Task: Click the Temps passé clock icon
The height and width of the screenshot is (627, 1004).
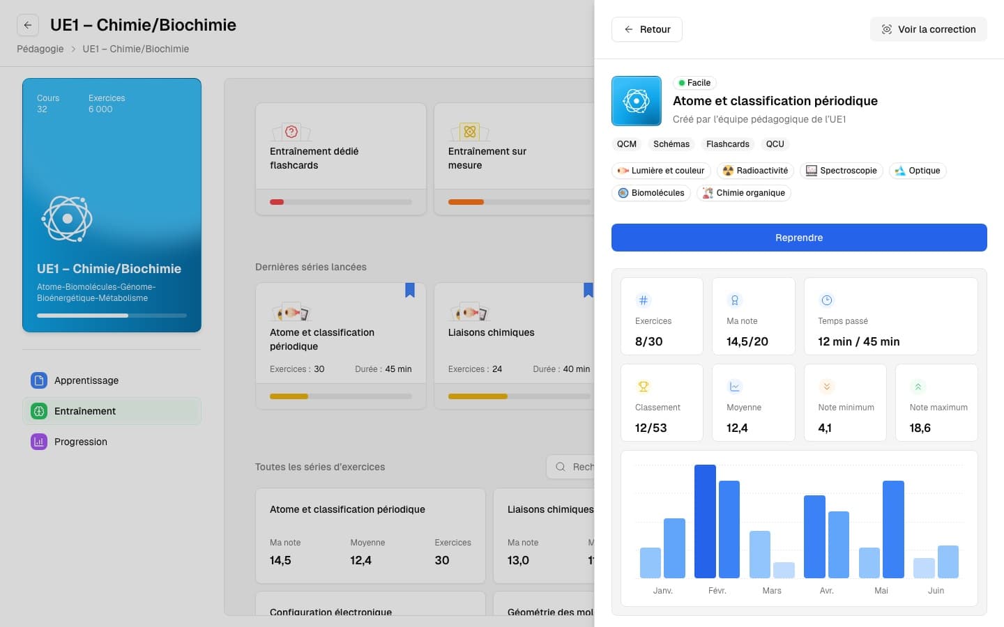Action: 826,300
